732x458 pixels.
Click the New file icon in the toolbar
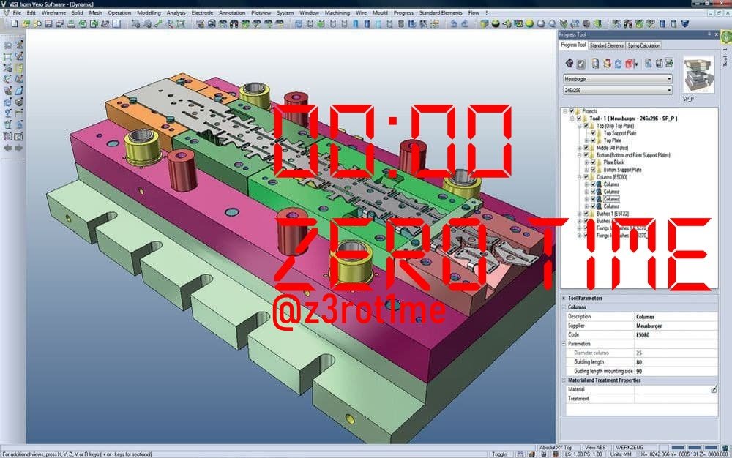click(x=15, y=23)
